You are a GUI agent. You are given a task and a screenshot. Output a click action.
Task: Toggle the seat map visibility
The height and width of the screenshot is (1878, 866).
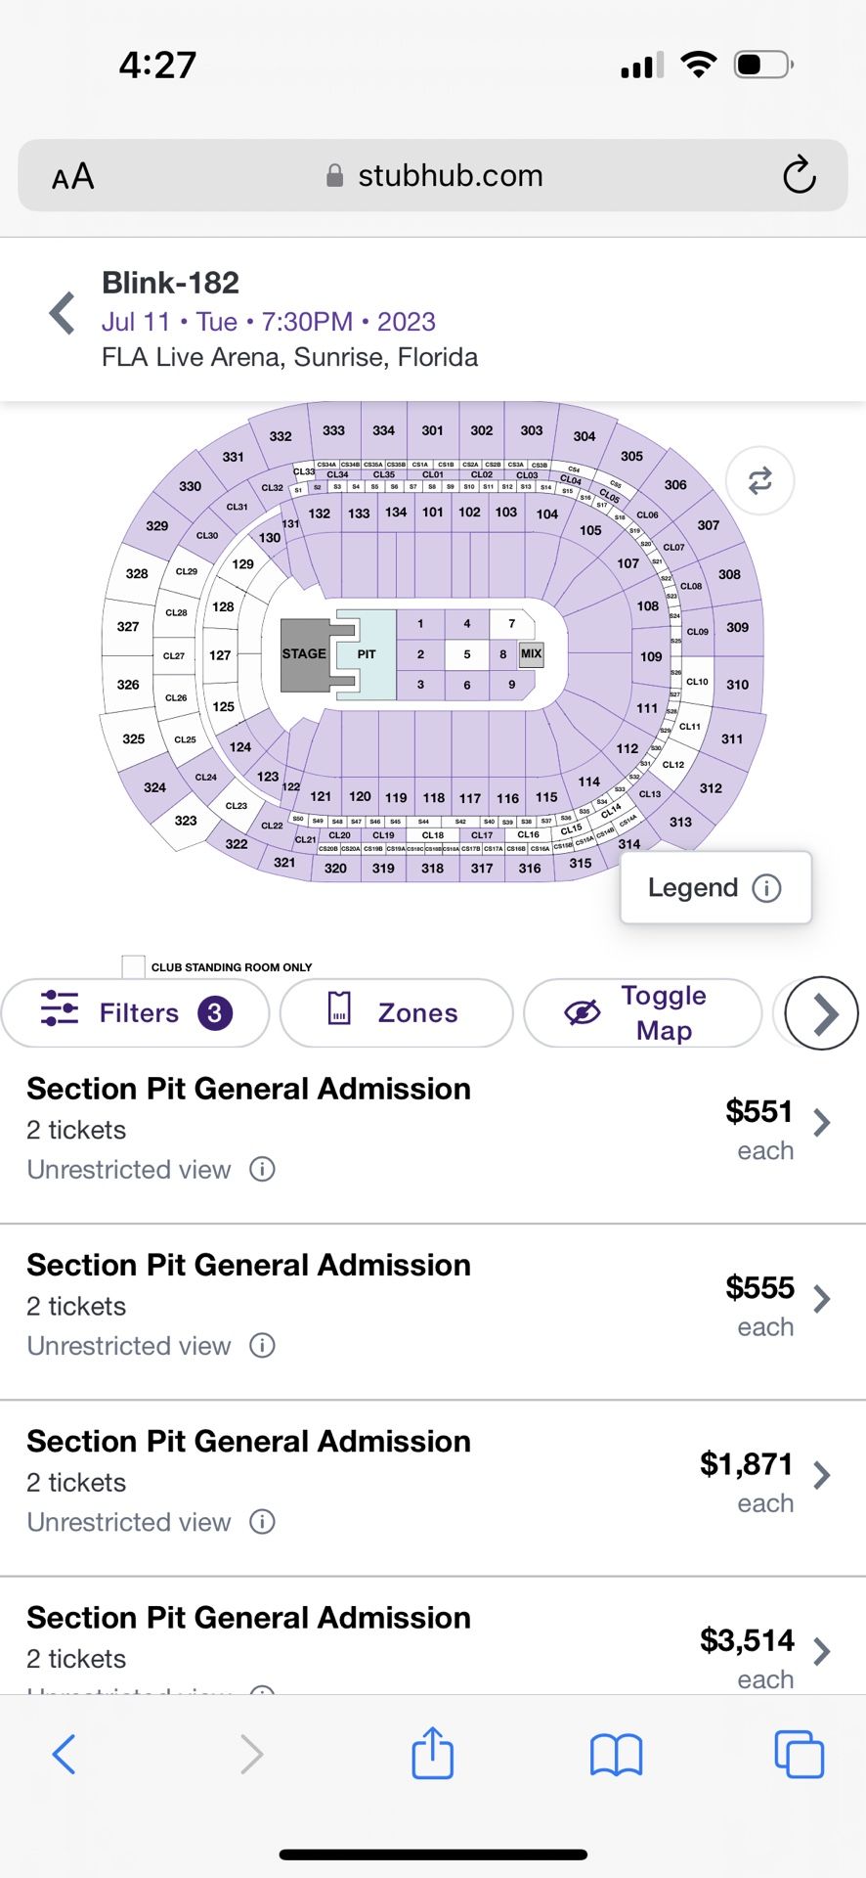(642, 1013)
